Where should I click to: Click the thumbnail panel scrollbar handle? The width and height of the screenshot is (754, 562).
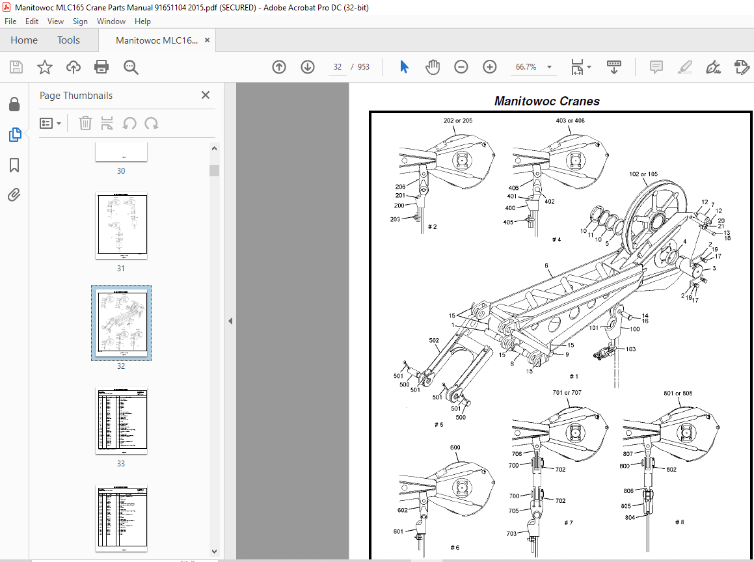click(x=215, y=170)
